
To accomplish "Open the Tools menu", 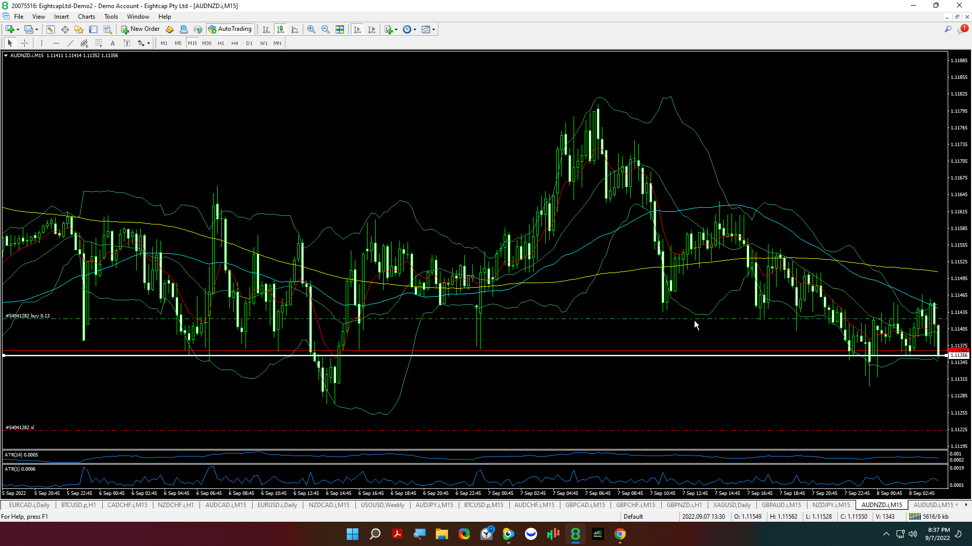I will (x=111, y=17).
